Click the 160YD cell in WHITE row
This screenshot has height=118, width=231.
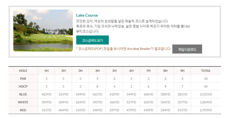point(148,102)
